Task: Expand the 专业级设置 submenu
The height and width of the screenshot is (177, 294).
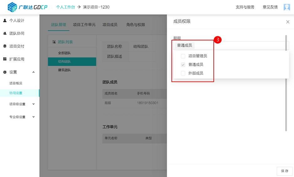Action: pos(34,117)
